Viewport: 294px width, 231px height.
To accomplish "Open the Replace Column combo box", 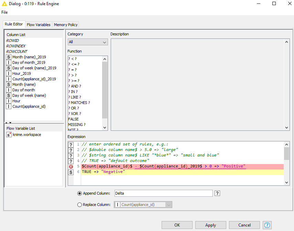I will 143,205.
